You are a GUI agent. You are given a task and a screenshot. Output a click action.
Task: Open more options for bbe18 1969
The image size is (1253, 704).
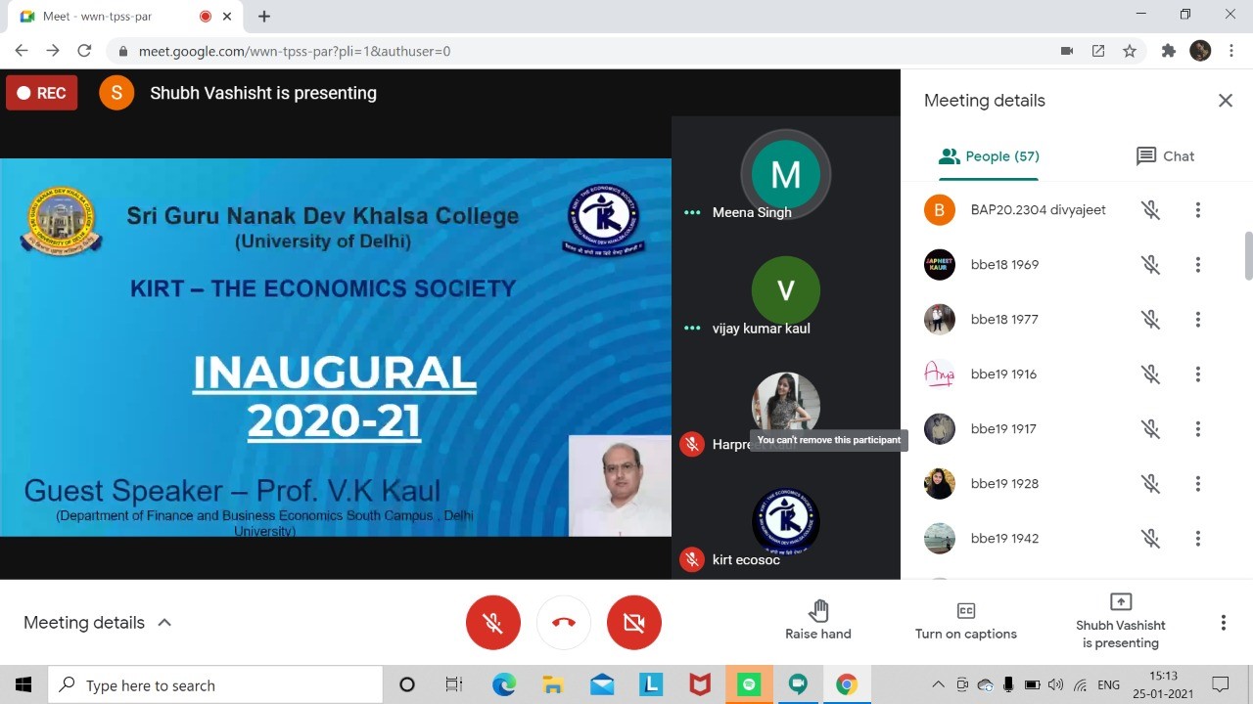pos(1197,265)
